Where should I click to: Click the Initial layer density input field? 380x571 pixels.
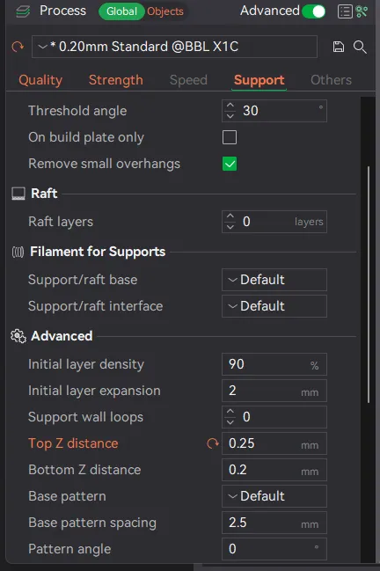(x=274, y=364)
